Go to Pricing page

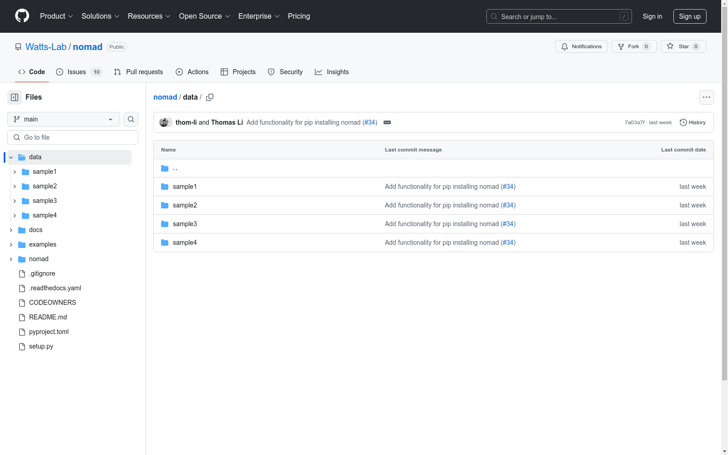(x=299, y=16)
